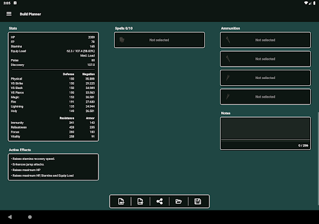The height and width of the screenshot is (224, 319).
Task: Choose first arrow ammunition slot
Action: [x=265, y=40]
